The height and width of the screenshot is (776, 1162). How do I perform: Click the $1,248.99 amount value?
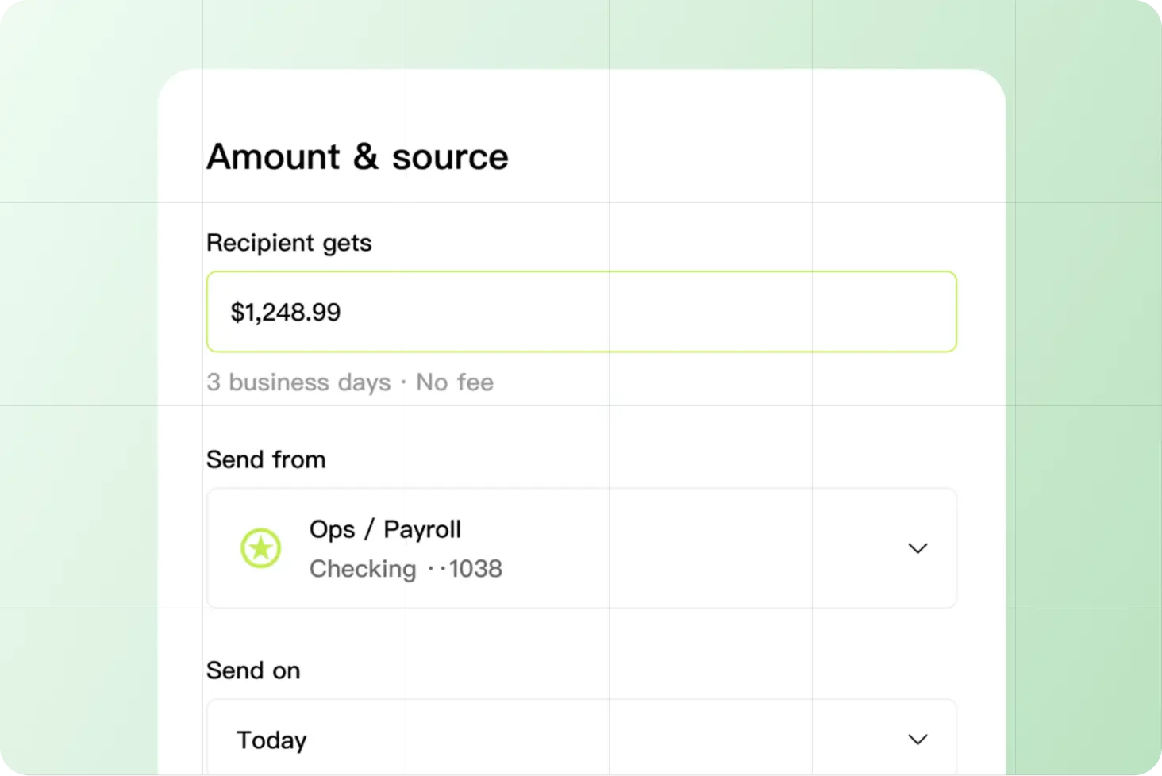[x=286, y=313]
